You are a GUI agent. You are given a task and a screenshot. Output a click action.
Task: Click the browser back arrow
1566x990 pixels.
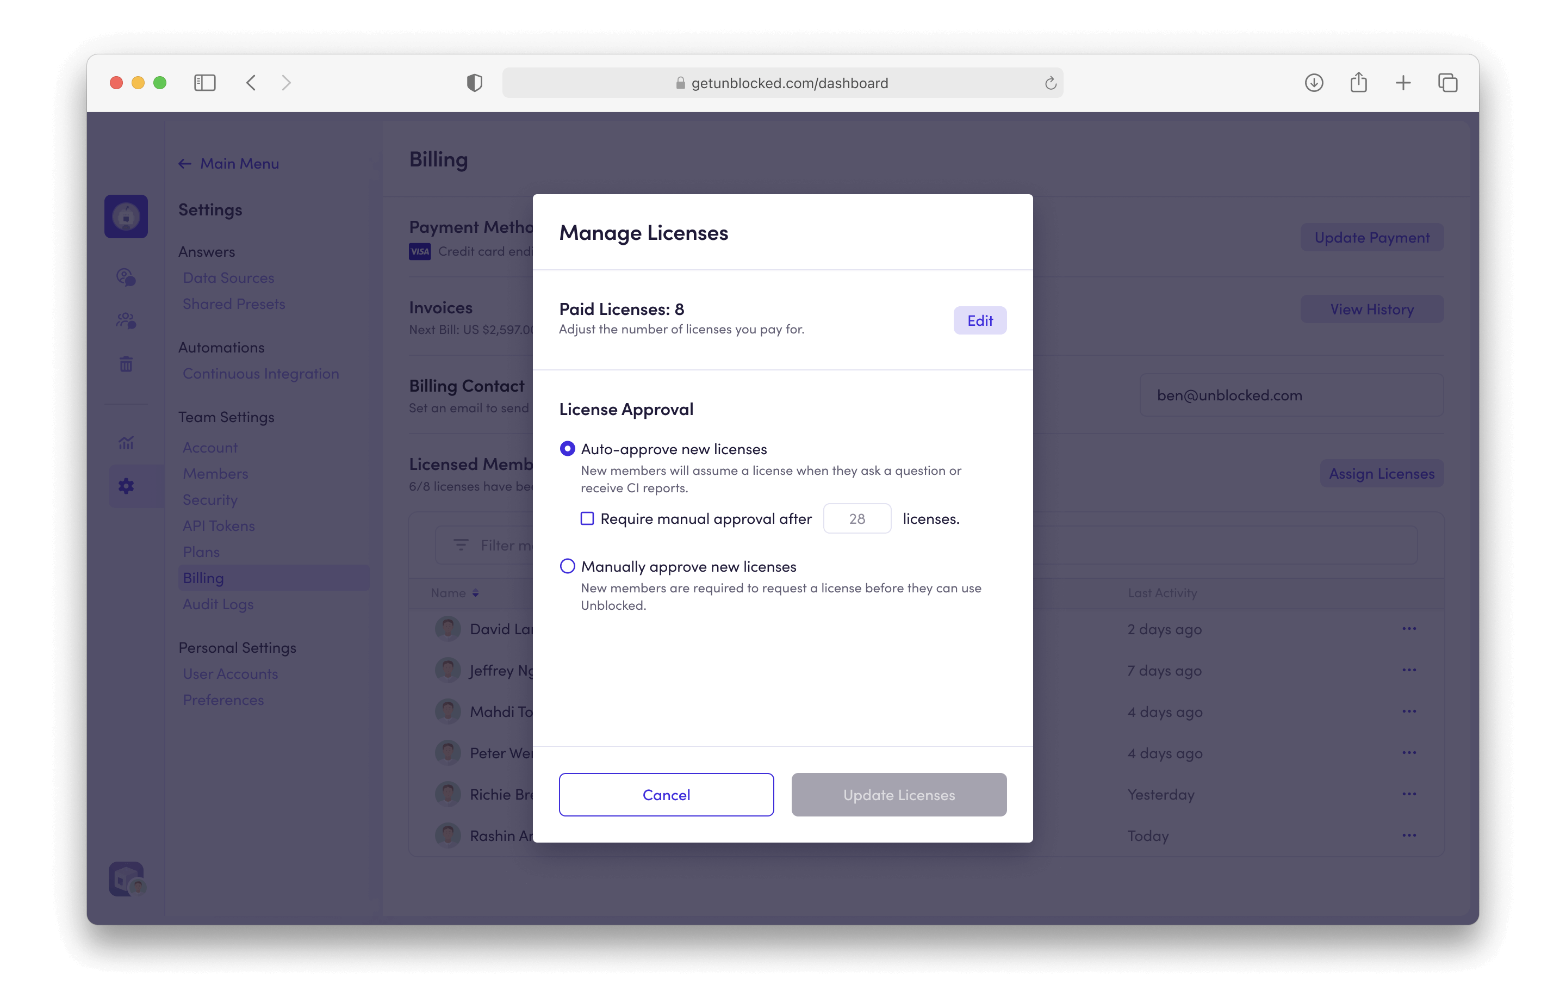click(251, 83)
